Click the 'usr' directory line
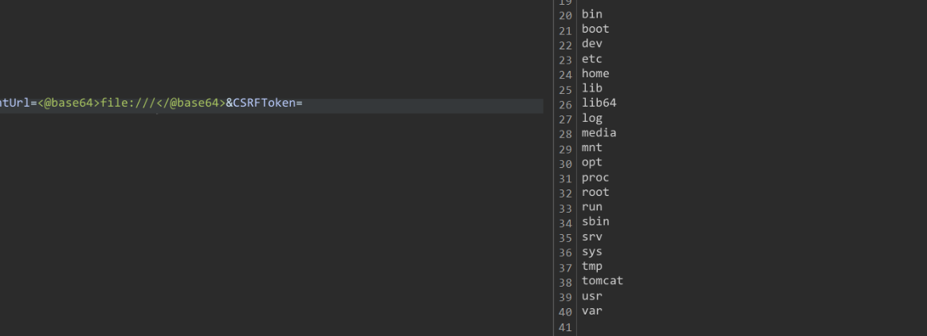The width and height of the screenshot is (927, 336). click(x=592, y=296)
